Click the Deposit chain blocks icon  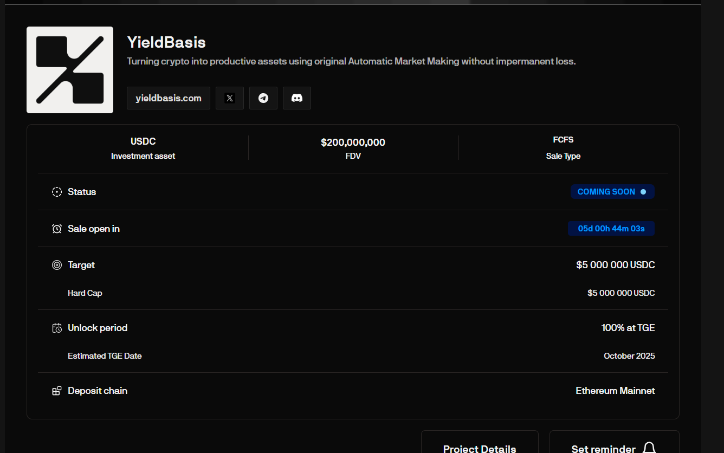tap(57, 391)
